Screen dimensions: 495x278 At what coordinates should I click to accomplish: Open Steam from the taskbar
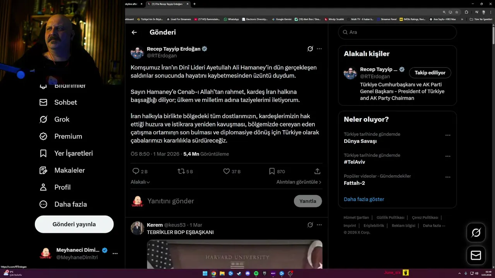(x=239, y=273)
